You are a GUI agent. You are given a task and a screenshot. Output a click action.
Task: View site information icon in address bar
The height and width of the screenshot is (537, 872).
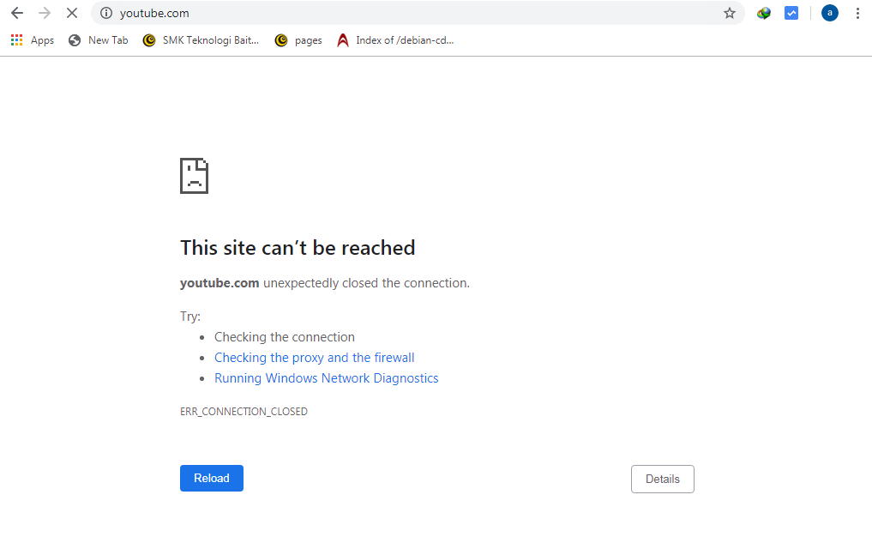(106, 13)
